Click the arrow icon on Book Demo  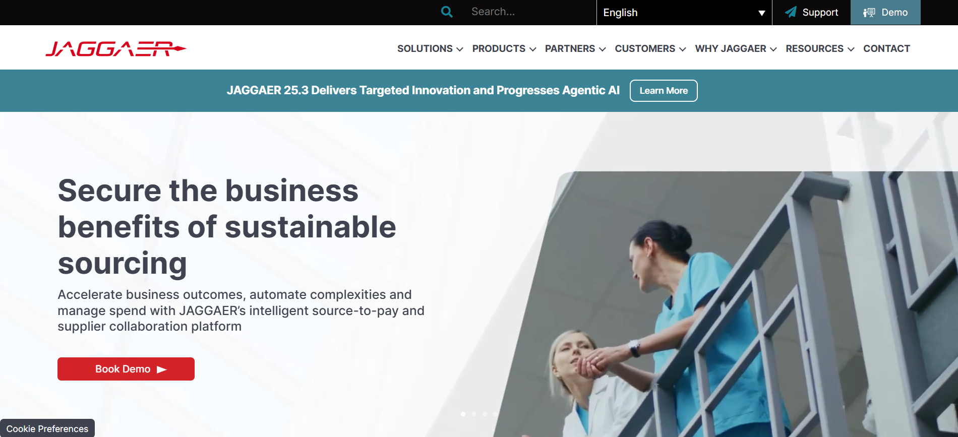pos(162,369)
